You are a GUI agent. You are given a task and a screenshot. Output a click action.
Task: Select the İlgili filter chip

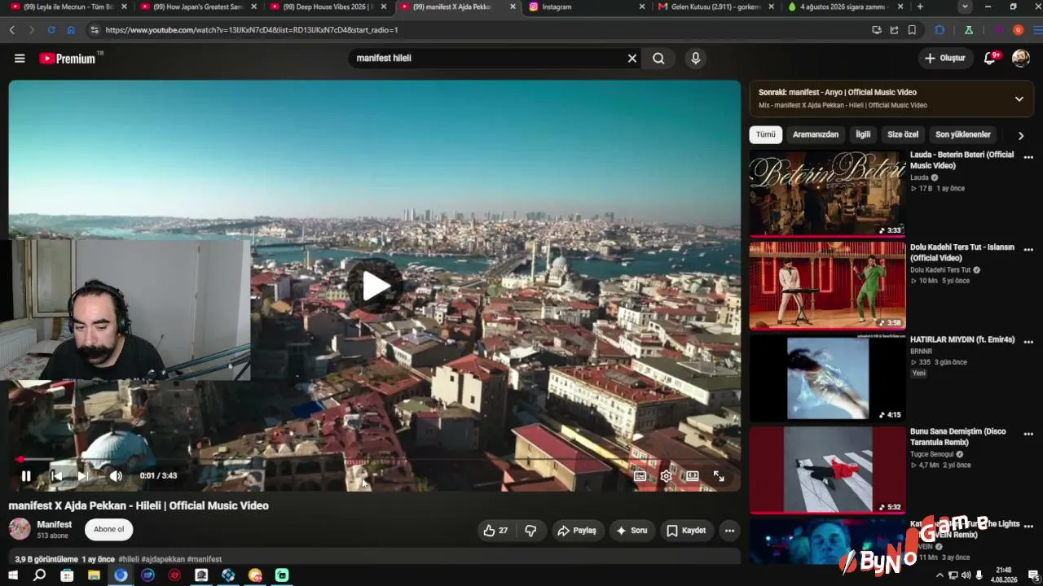click(x=863, y=135)
